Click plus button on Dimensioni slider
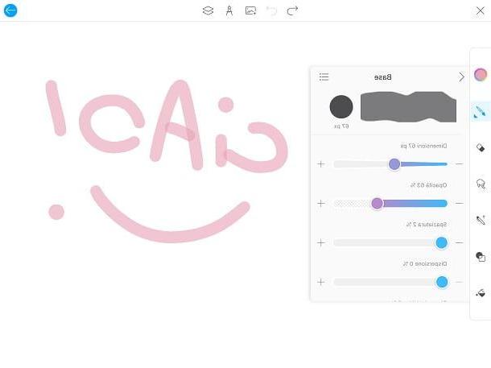 (321, 164)
